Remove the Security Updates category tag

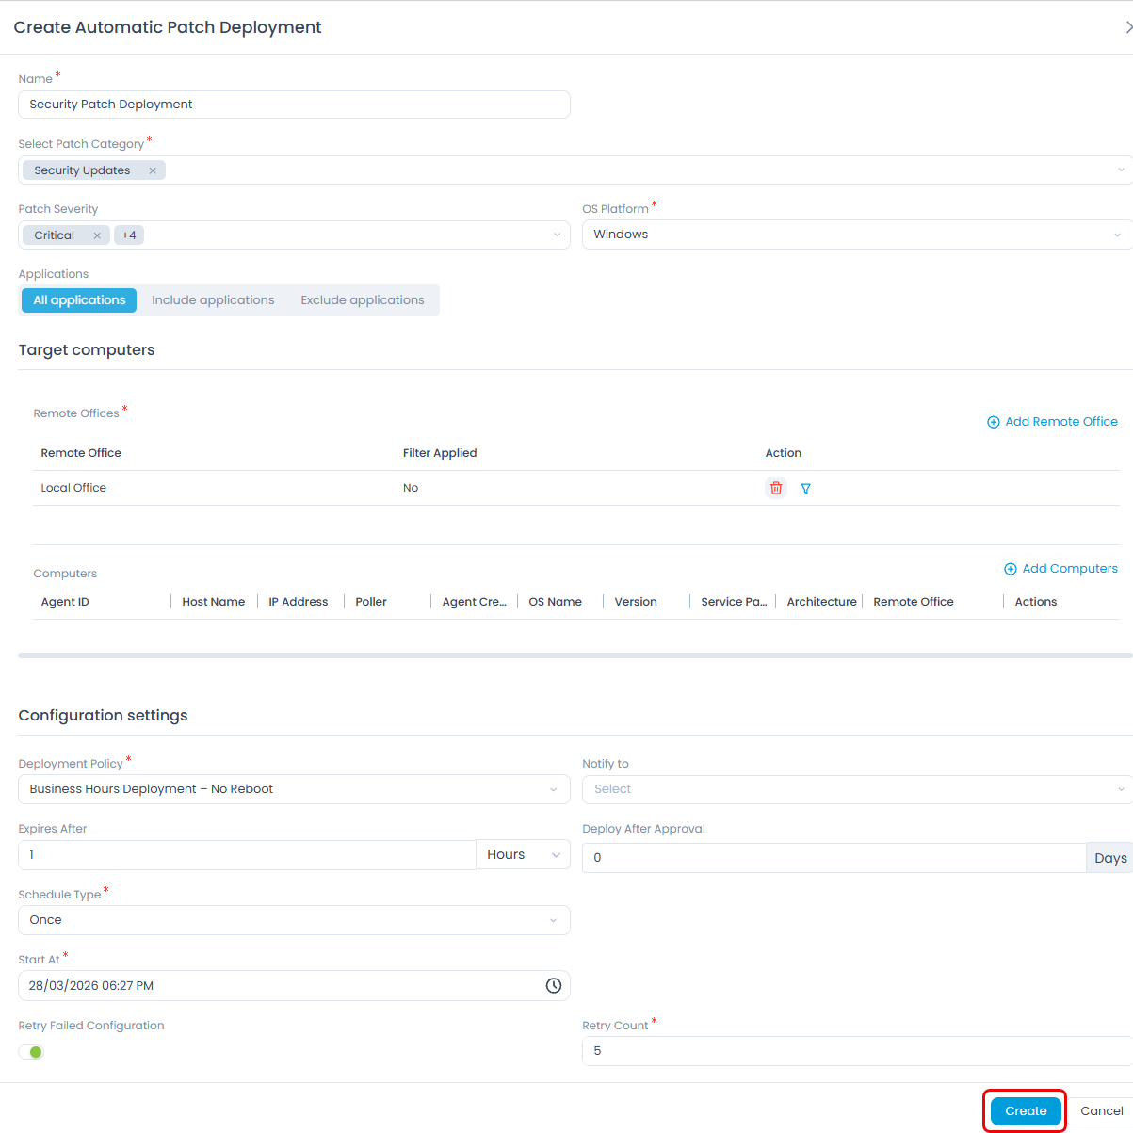[x=153, y=170]
